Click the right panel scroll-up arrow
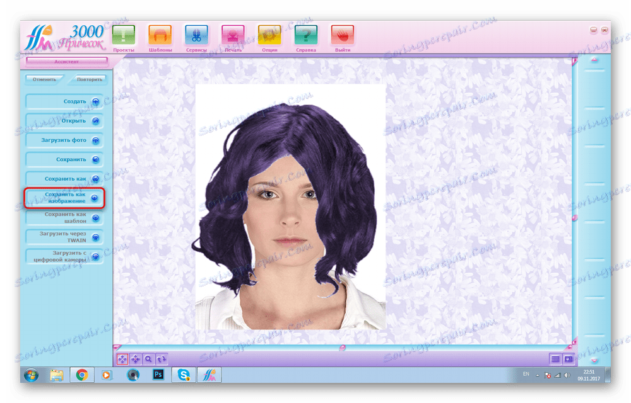 (594, 60)
